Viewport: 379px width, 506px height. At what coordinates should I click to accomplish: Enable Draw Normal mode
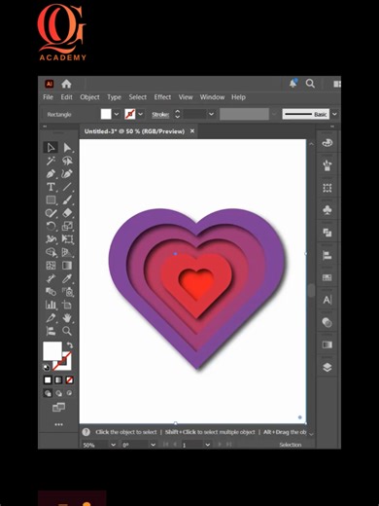click(48, 393)
